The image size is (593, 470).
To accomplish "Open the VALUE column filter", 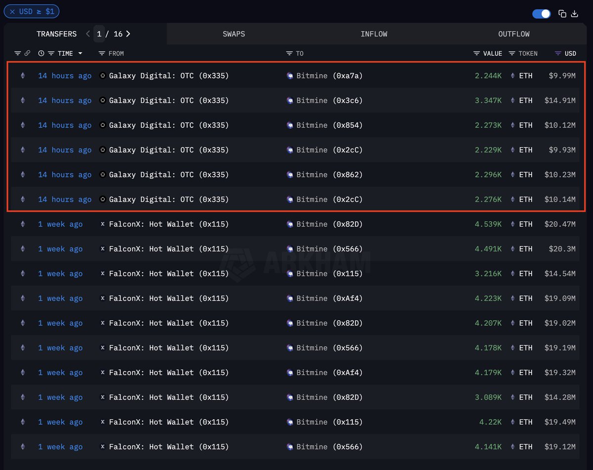I will tap(477, 53).
